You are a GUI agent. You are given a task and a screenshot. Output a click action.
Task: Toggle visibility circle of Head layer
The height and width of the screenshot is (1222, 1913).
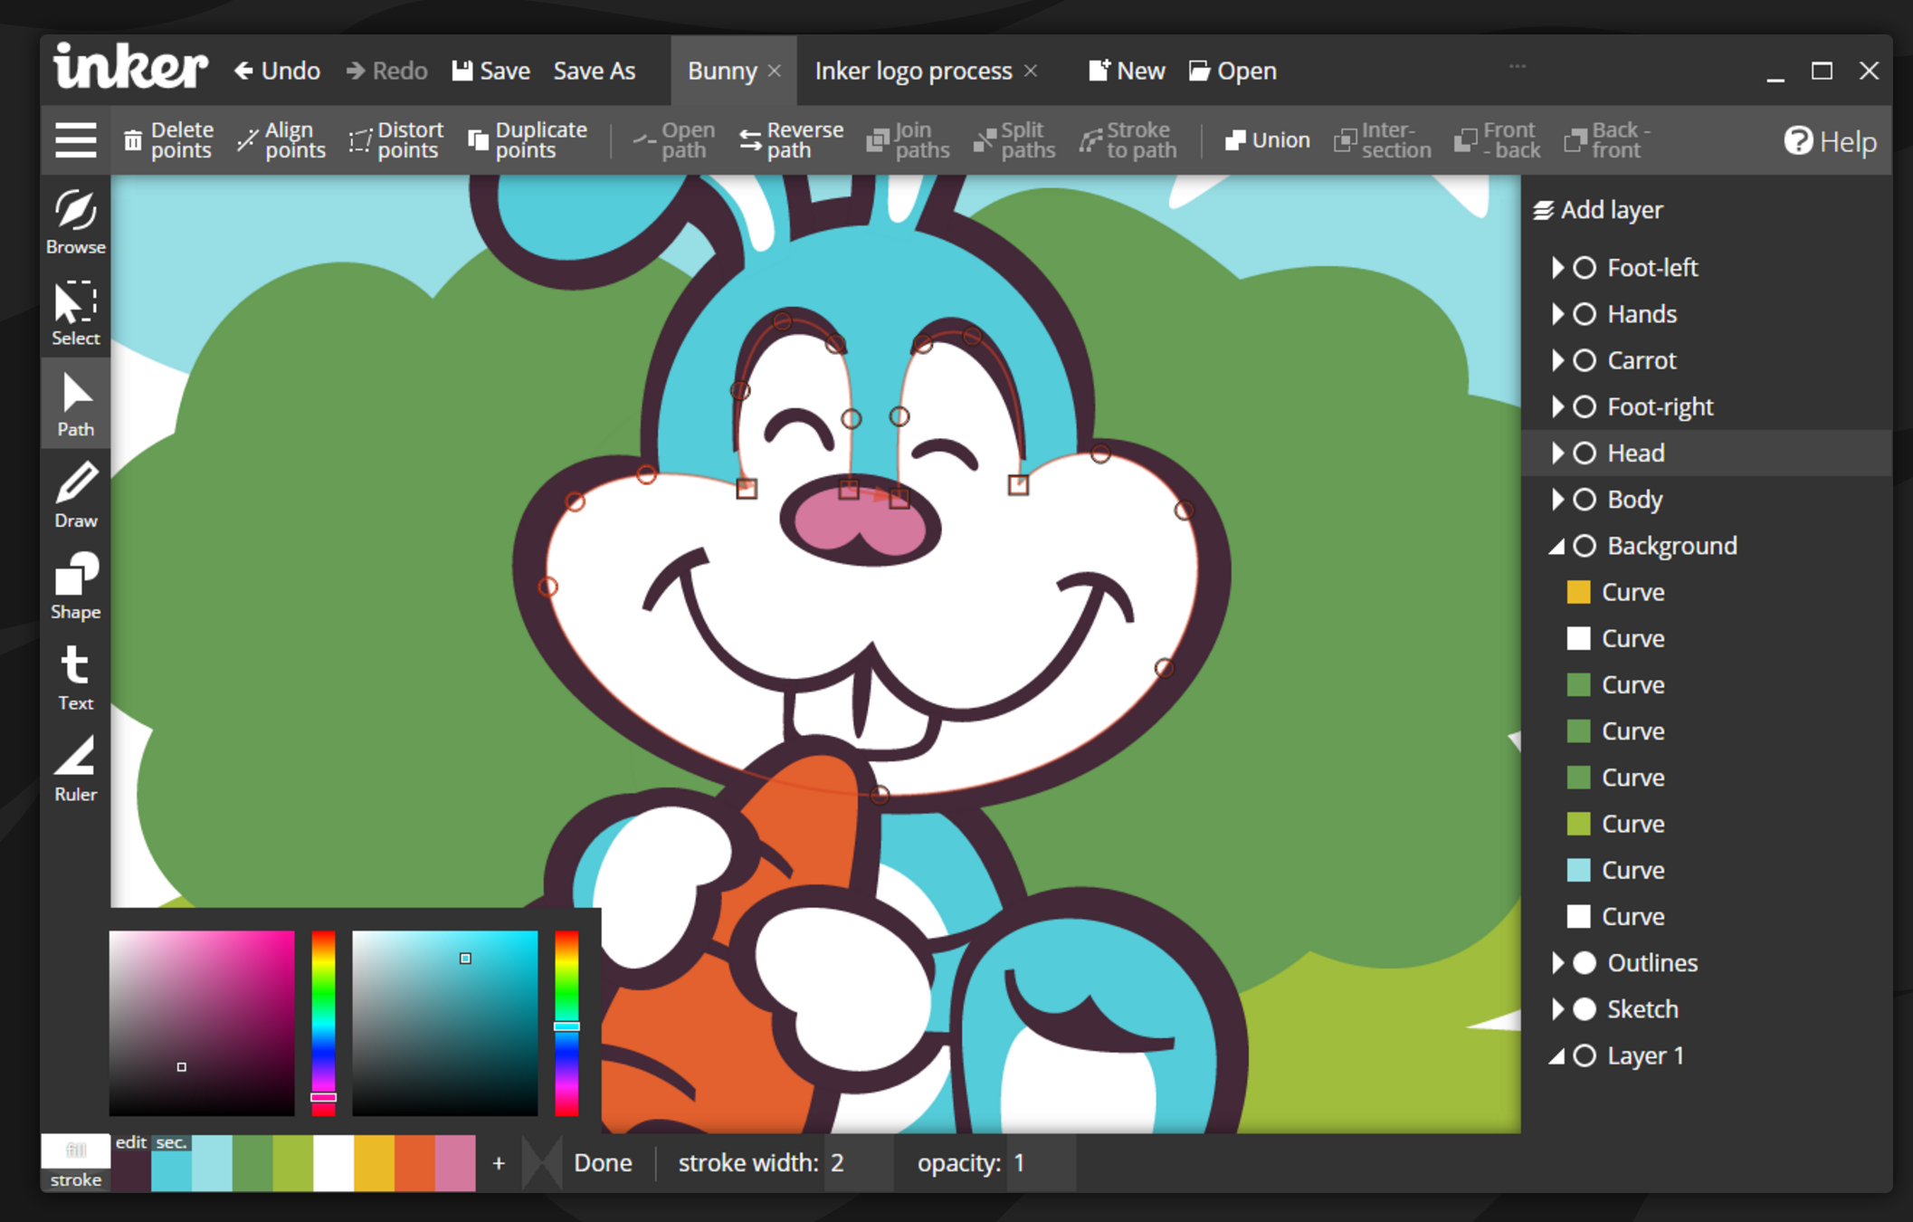coord(1584,453)
